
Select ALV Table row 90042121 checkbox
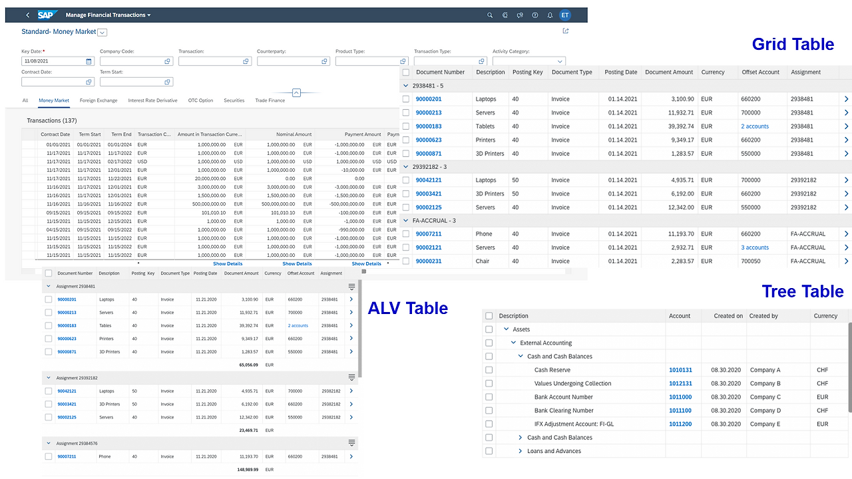click(49, 391)
